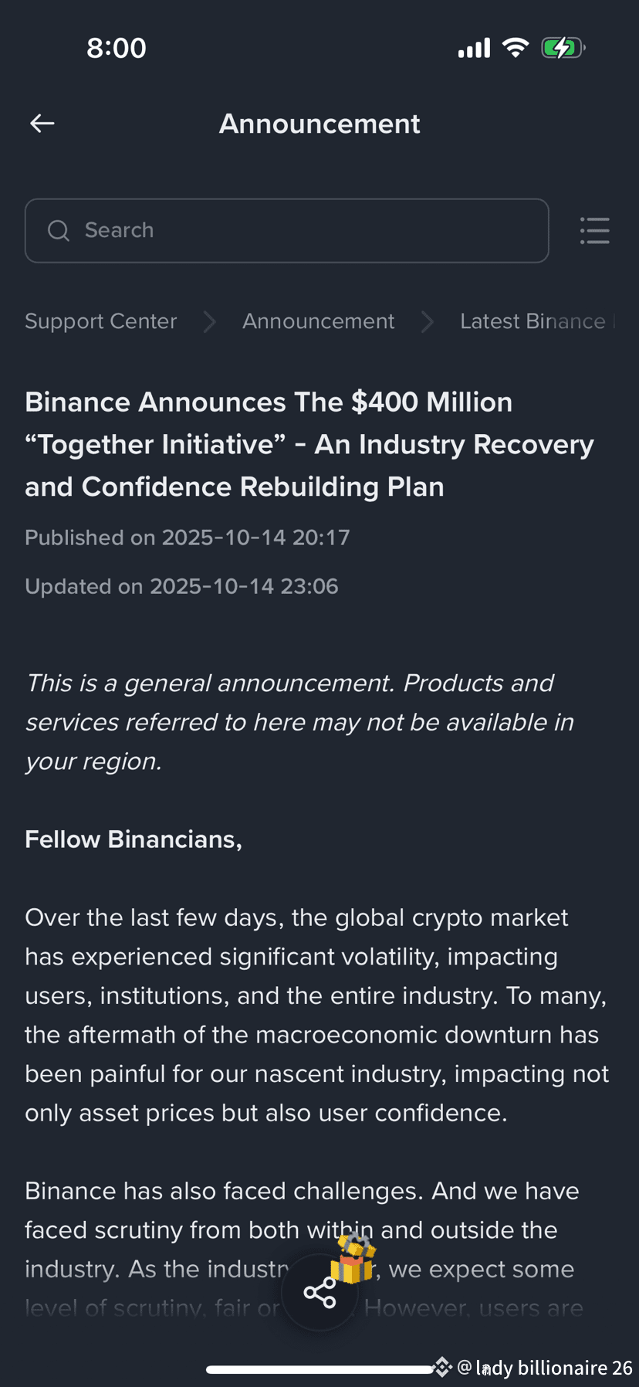This screenshot has height=1387, width=639.
Task: Select the Announcement page header title
Action: point(319,123)
